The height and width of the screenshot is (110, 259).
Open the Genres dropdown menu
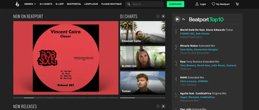point(30,4)
